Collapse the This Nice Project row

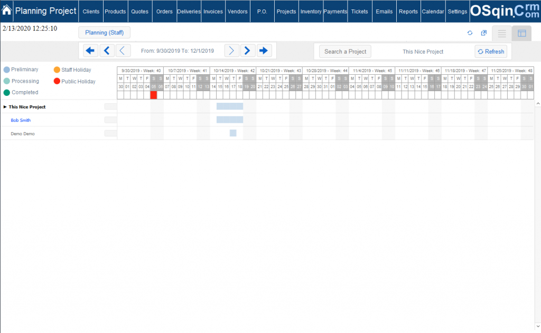click(5, 106)
